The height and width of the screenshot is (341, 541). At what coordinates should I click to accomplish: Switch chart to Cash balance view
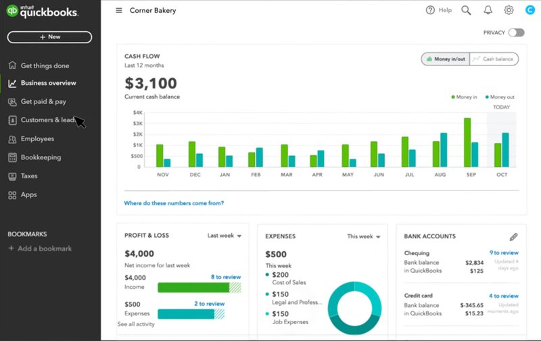pyautogui.click(x=494, y=59)
